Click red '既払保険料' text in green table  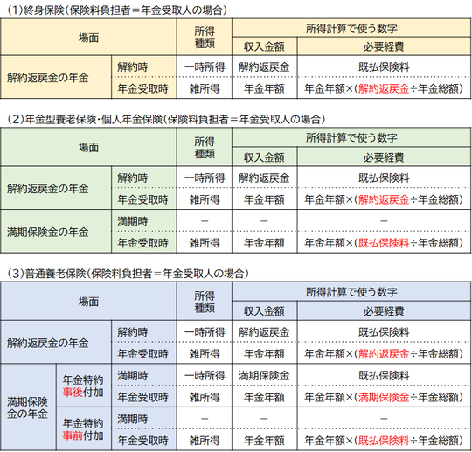(x=384, y=243)
